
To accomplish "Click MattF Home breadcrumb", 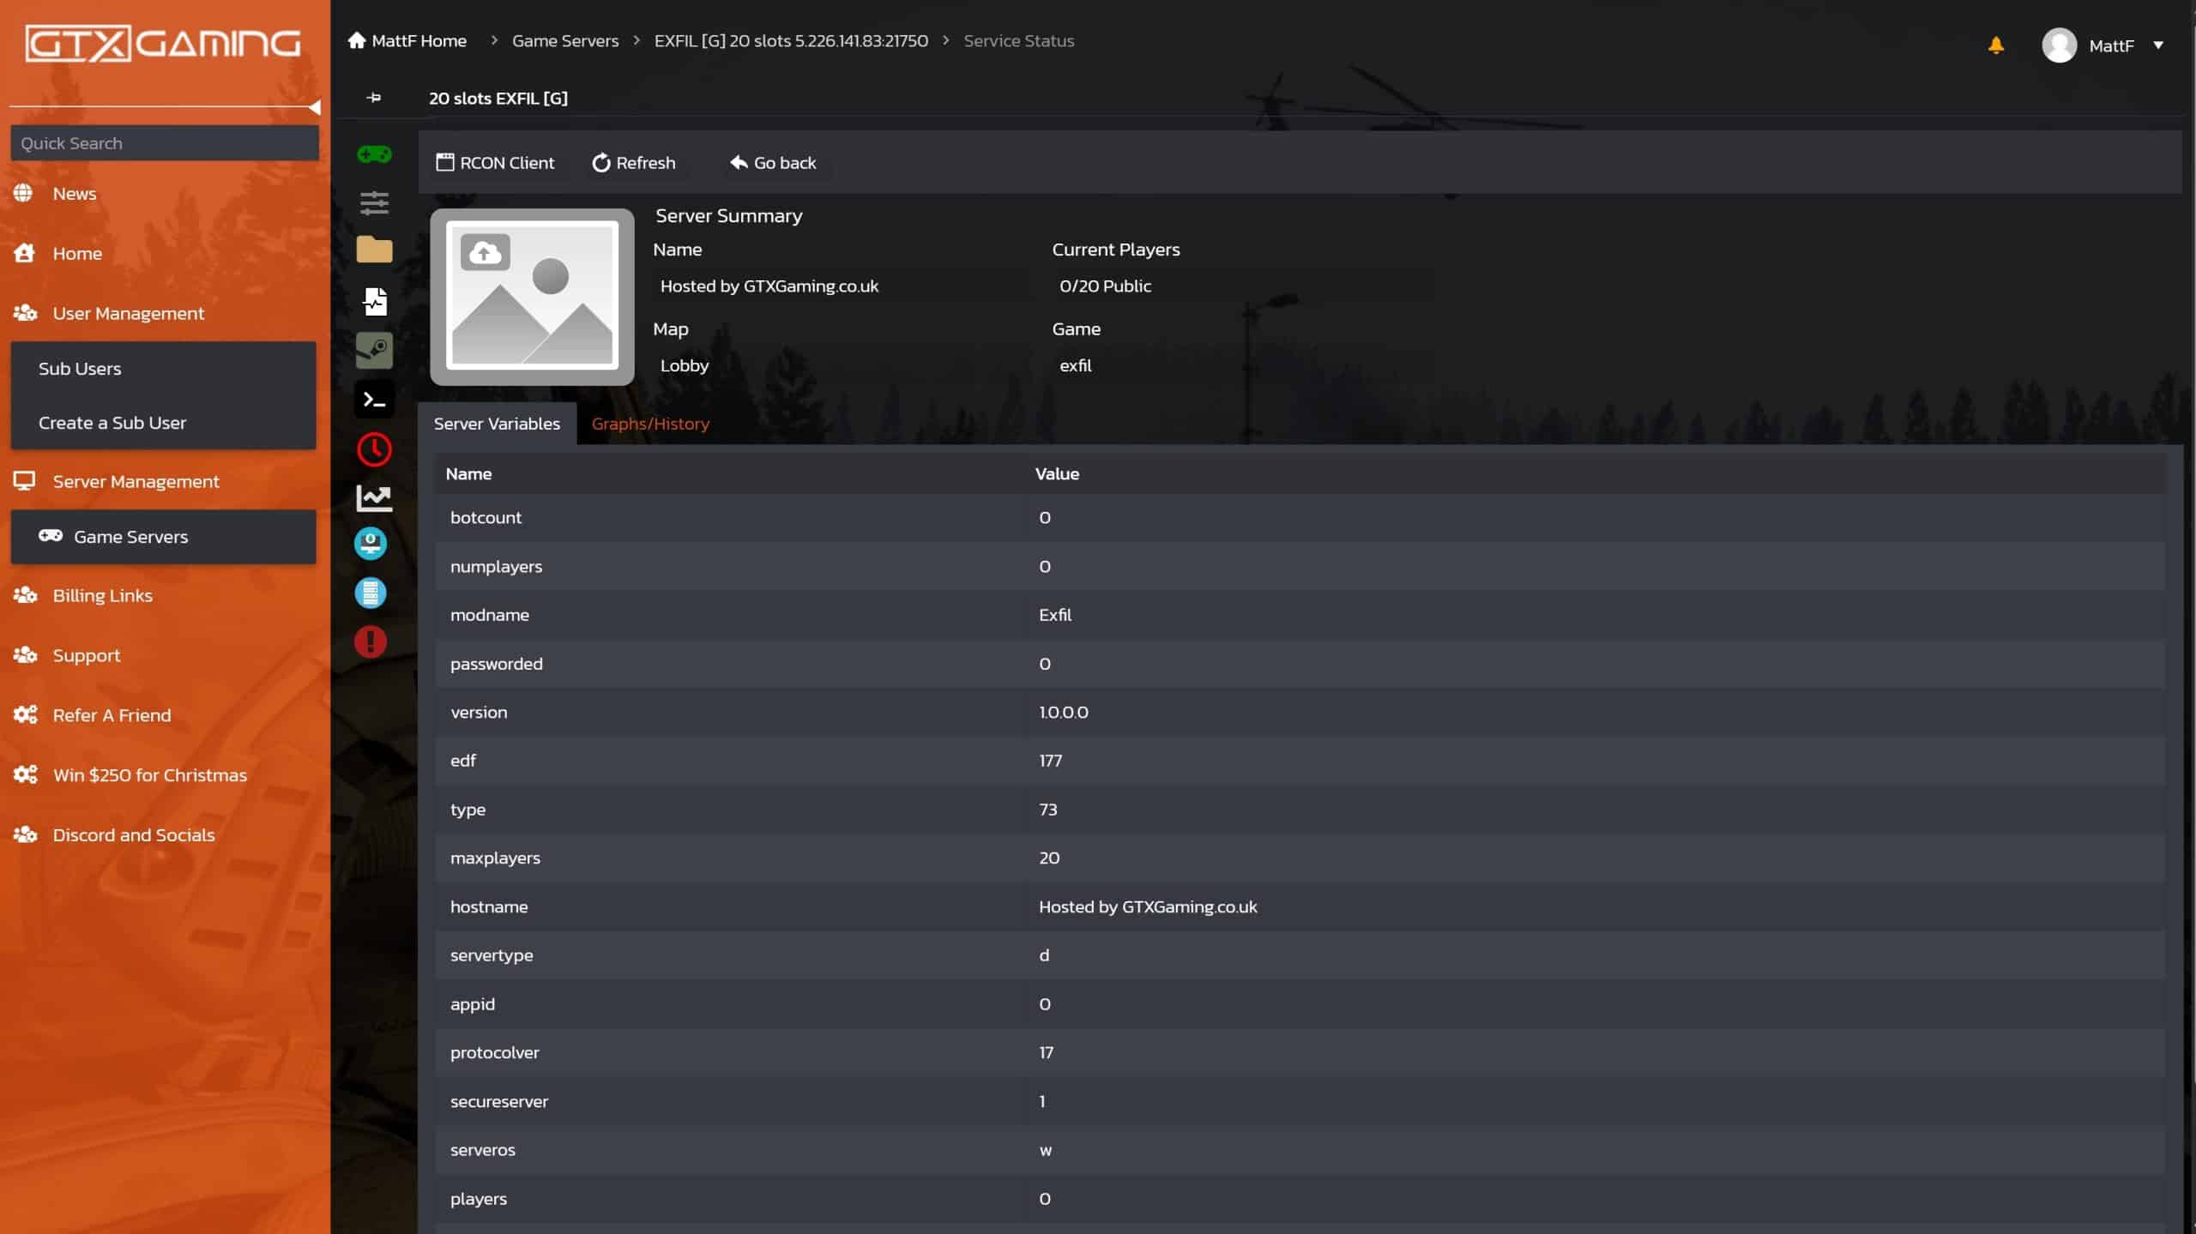I will point(407,41).
